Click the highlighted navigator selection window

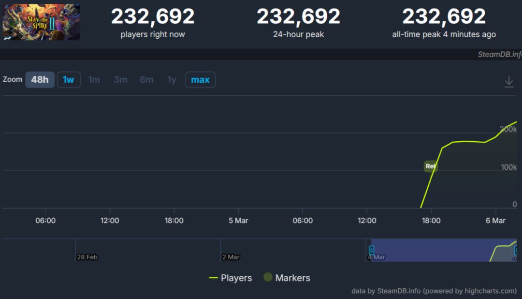[x=444, y=250]
